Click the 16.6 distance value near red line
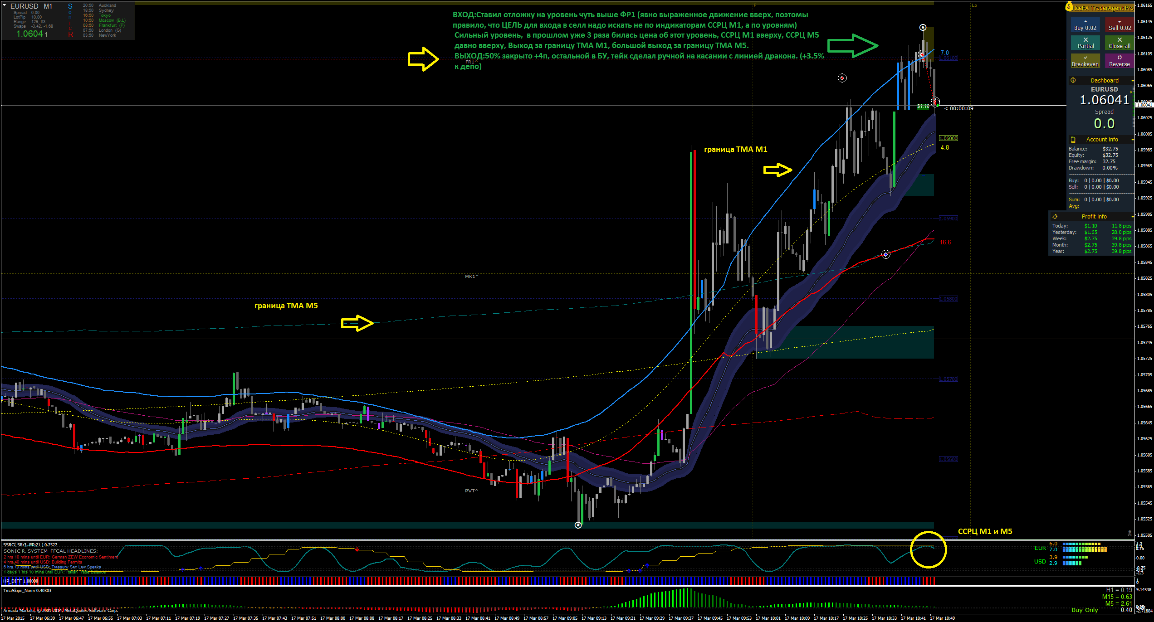1154x622 pixels. pyautogui.click(x=945, y=243)
